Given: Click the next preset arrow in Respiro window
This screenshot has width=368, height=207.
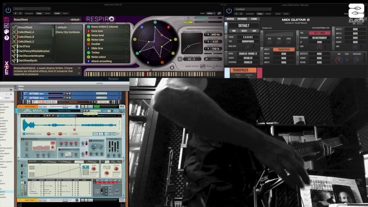Looking at the screenshot, I should coord(20,13).
